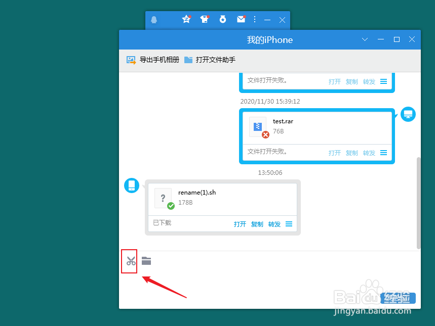Click the rename(1).sh file name
The height and width of the screenshot is (326, 435).
(197, 193)
